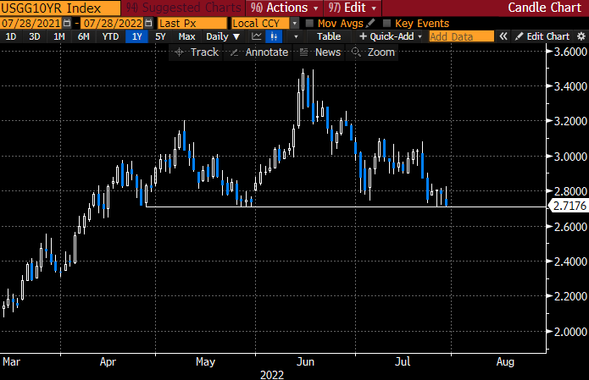Click the Candle Chart title text
The image size is (589, 380).
[544, 8]
